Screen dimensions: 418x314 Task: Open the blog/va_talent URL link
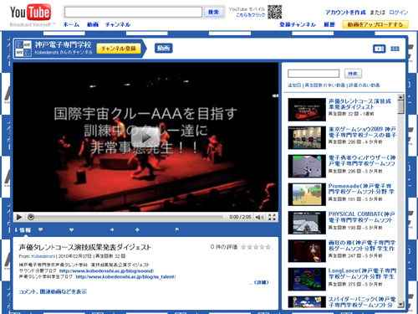(125, 276)
